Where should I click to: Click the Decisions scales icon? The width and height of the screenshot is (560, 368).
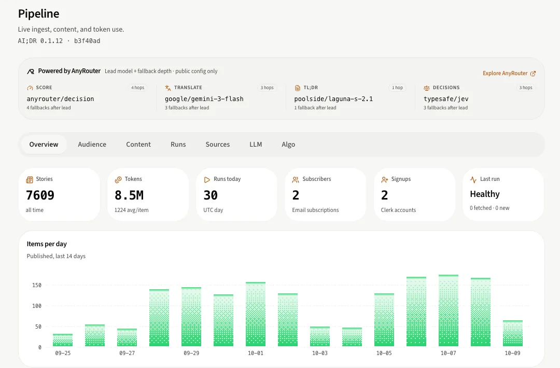[427, 88]
